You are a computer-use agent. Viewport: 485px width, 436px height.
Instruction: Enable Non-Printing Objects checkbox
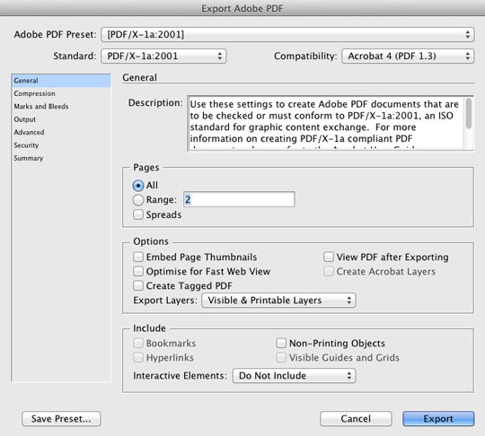click(281, 343)
